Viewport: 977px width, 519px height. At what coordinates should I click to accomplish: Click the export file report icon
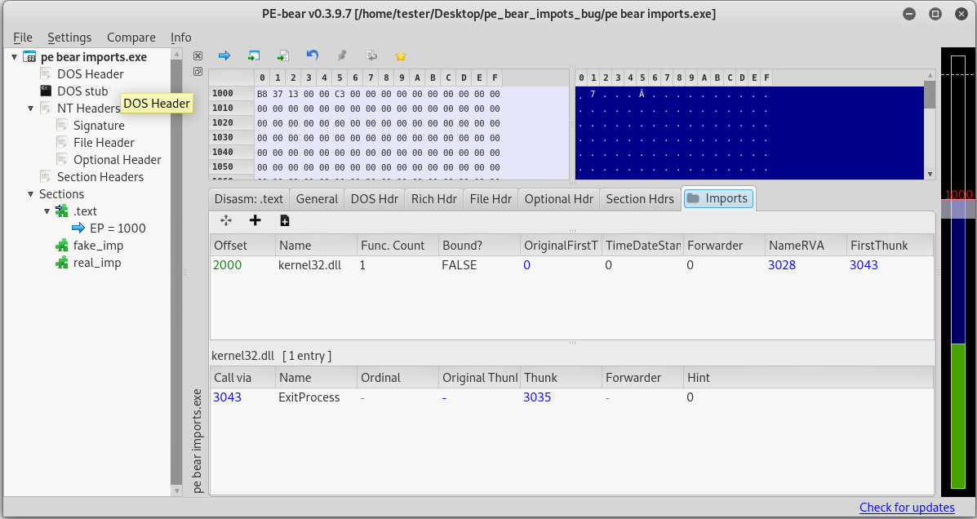tap(283, 55)
